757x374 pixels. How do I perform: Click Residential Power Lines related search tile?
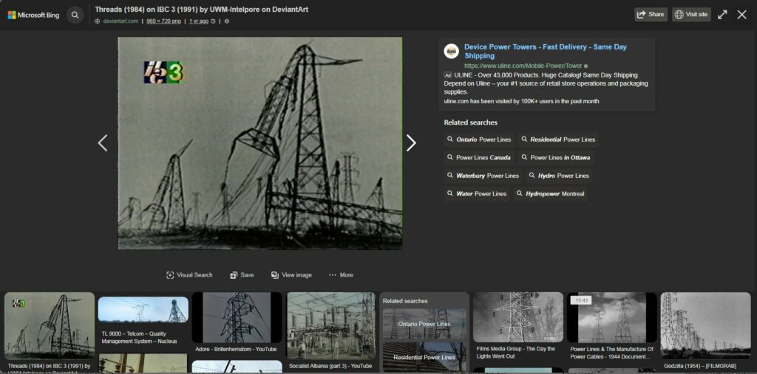click(x=424, y=358)
